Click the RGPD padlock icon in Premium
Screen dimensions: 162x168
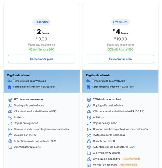click(89, 141)
